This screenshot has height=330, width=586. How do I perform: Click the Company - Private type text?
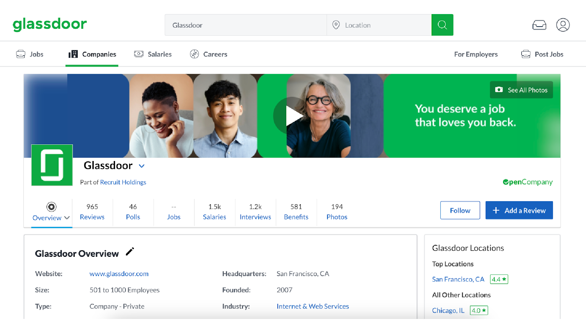pyautogui.click(x=117, y=306)
